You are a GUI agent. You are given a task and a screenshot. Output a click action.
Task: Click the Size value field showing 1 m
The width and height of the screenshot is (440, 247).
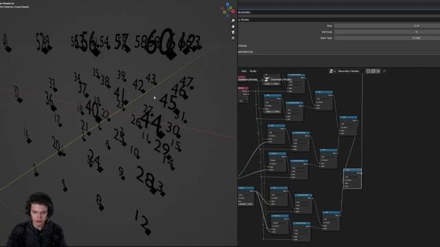[387, 26]
